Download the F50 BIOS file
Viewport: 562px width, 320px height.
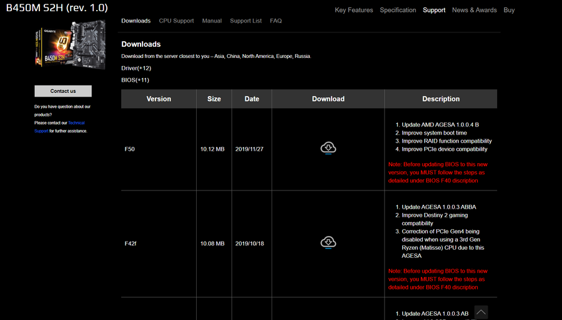click(x=328, y=148)
